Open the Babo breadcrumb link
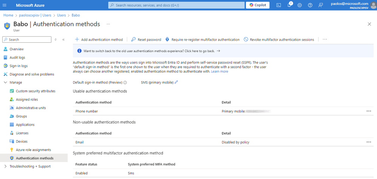Screen dimensions: 377x179 (76, 15)
